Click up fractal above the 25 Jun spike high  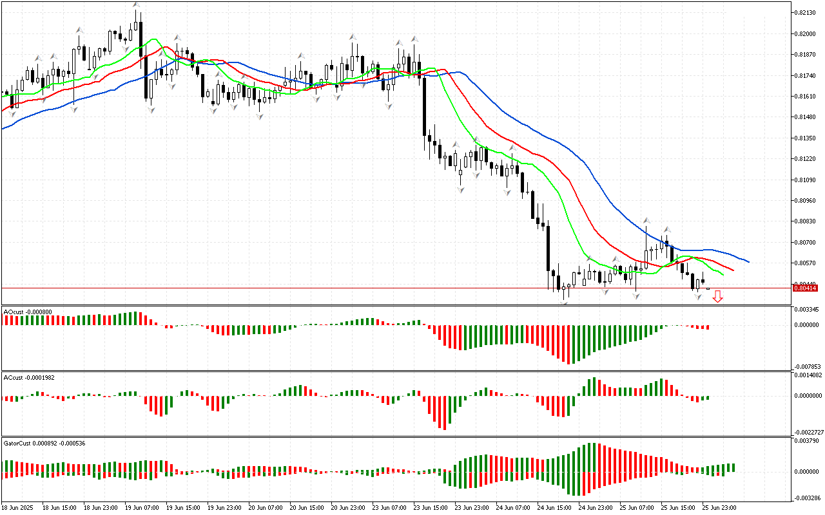point(646,220)
